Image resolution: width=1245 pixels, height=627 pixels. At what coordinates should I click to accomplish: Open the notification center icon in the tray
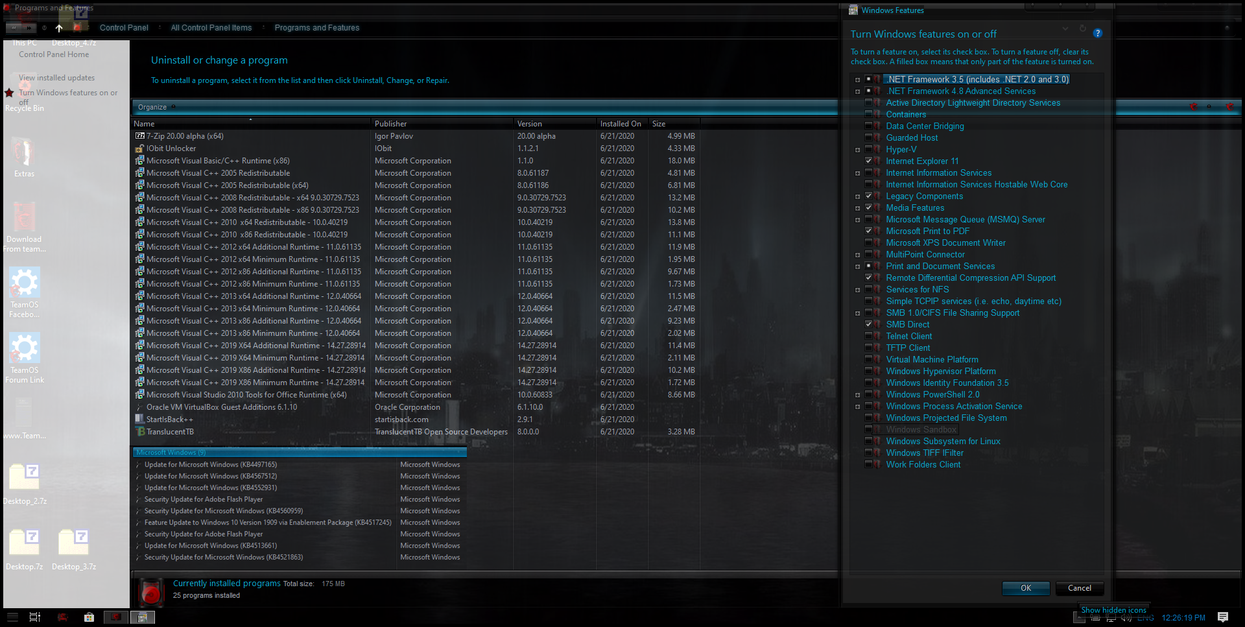[1223, 617]
